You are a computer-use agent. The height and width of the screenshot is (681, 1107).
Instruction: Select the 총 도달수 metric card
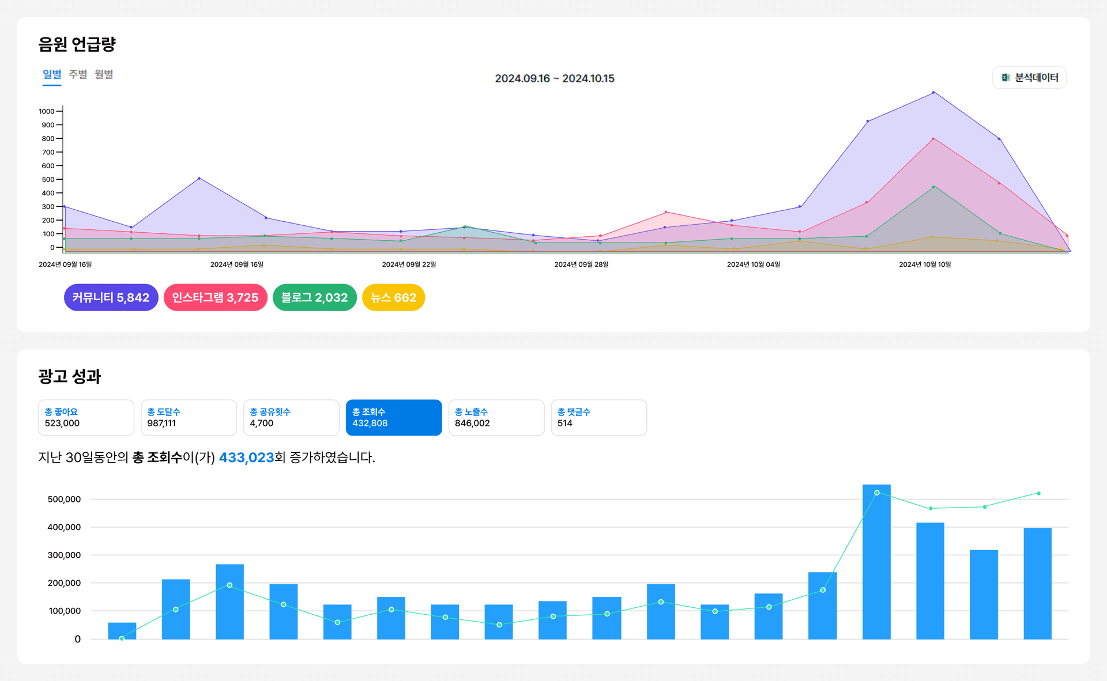pyautogui.click(x=189, y=418)
